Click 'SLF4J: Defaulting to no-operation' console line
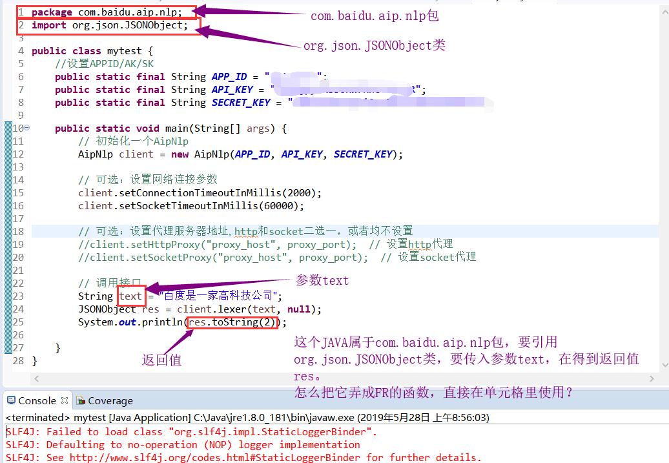 click(x=183, y=445)
